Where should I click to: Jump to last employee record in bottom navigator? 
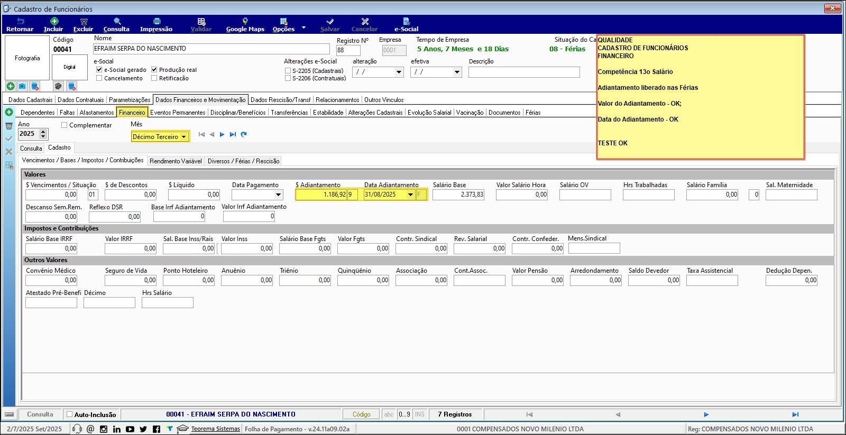[795, 414]
